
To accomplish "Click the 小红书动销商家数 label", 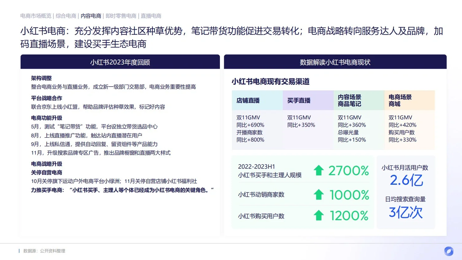I will (x=261, y=195).
